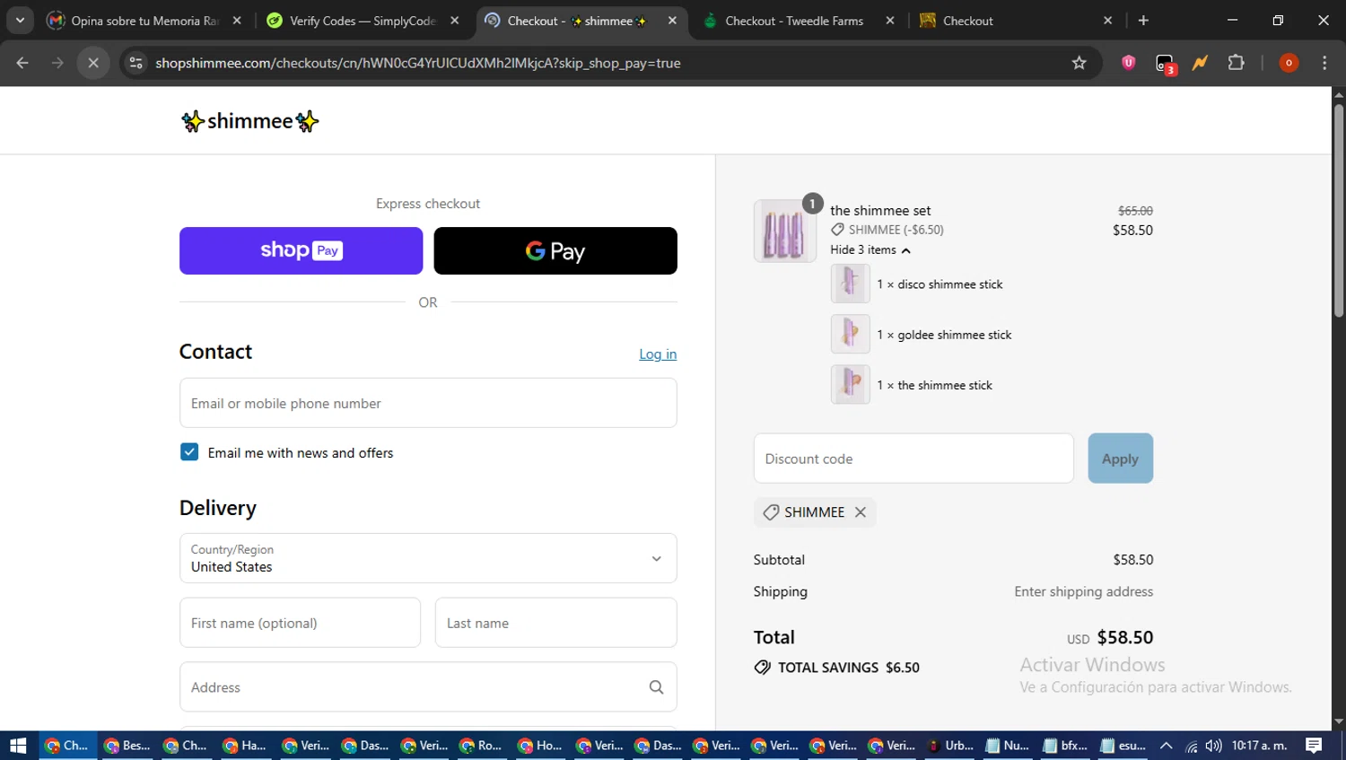Click the Address search field
This screenshot has width=1346, height=760.
pos(428,687)
